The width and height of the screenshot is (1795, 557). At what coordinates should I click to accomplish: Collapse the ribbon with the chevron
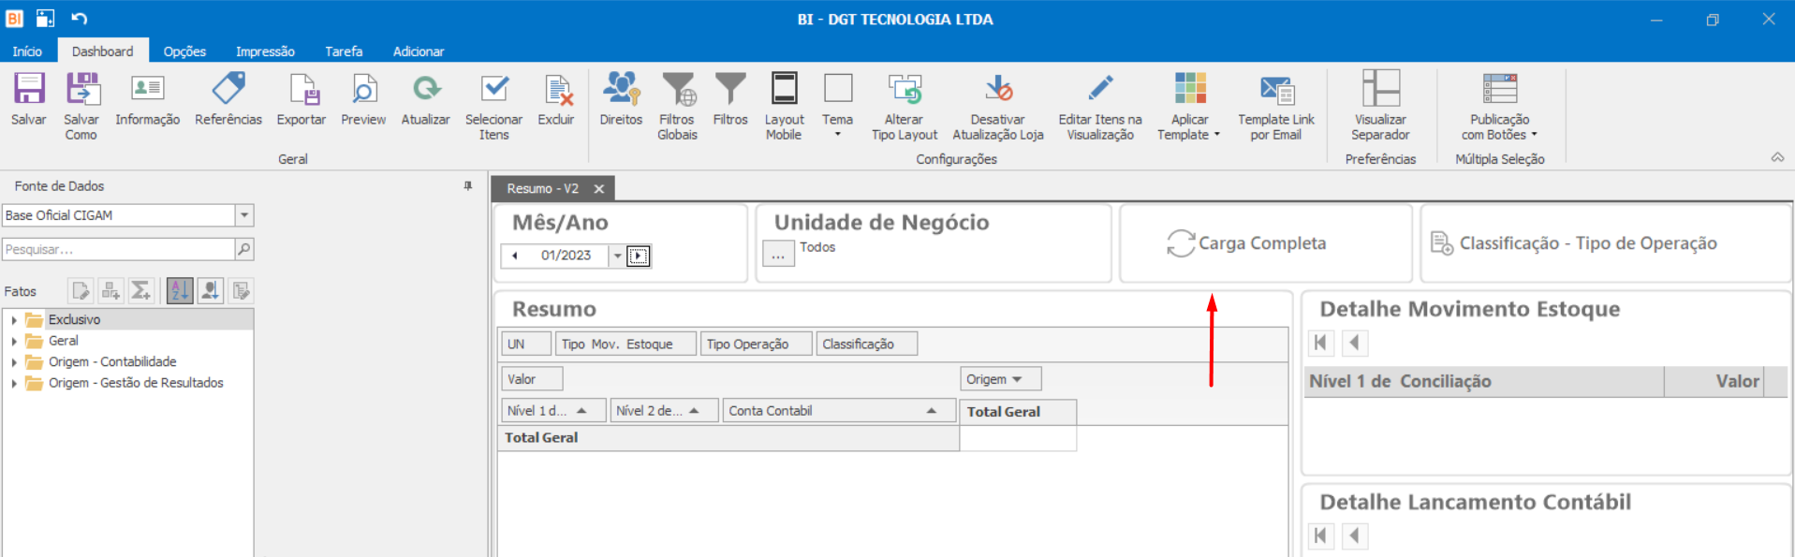(1777, 157)
